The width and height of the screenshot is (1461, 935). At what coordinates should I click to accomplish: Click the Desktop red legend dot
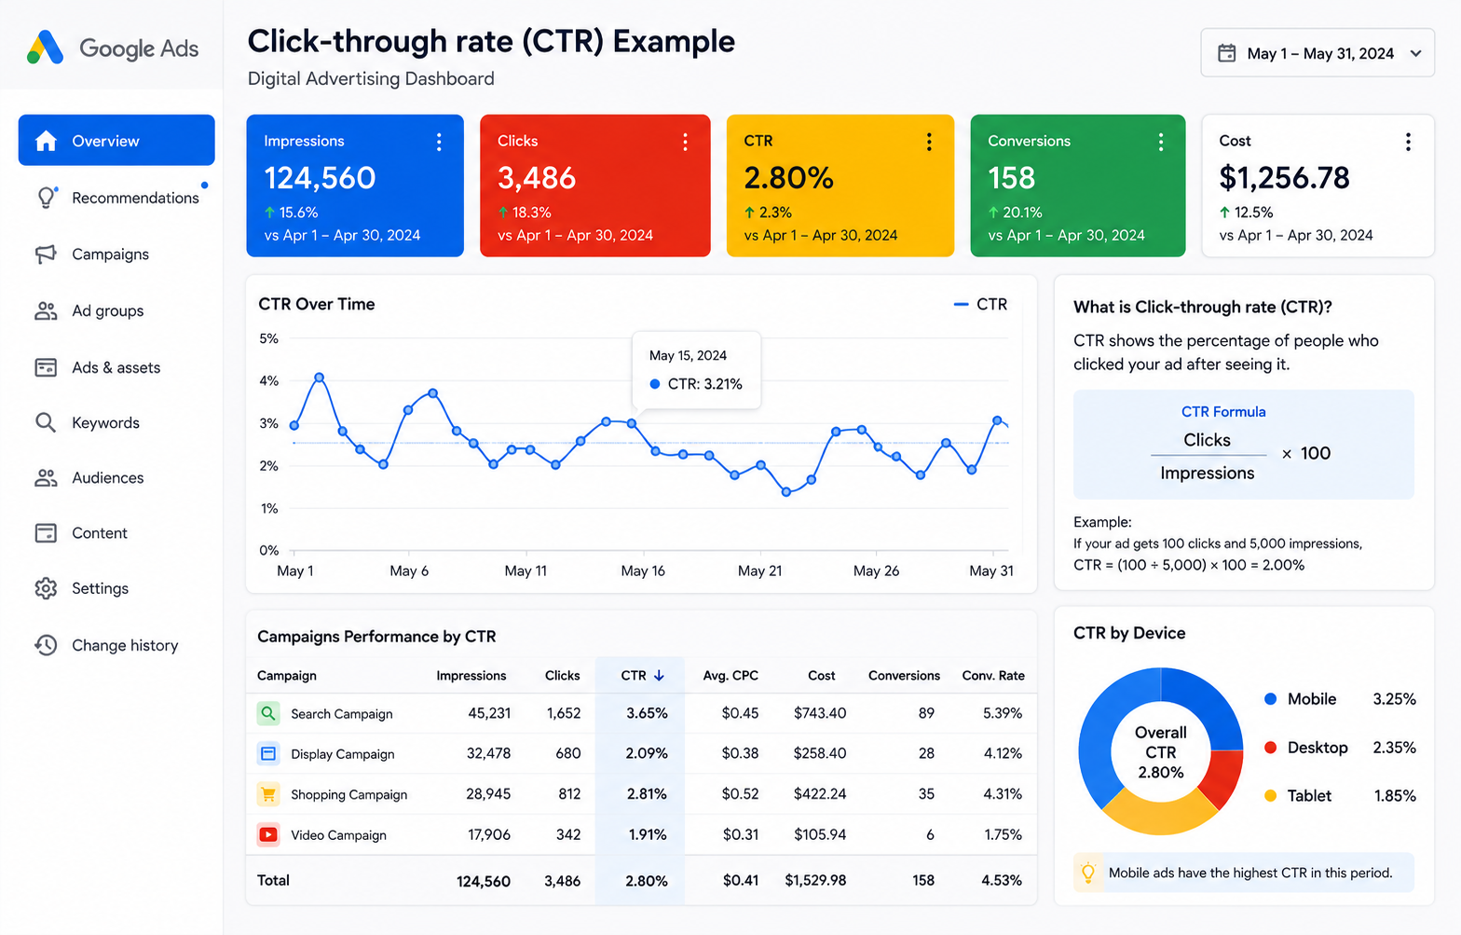(x=1270, y=748)
